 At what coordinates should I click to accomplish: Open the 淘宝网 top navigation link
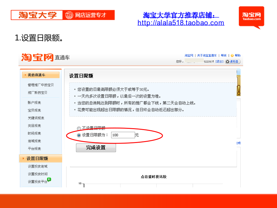[x=189, y=55]
